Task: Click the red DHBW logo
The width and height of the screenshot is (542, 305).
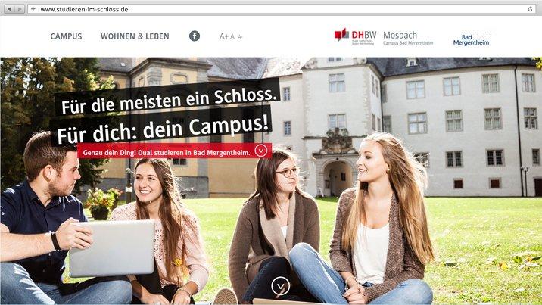Action: click(355, 36)
